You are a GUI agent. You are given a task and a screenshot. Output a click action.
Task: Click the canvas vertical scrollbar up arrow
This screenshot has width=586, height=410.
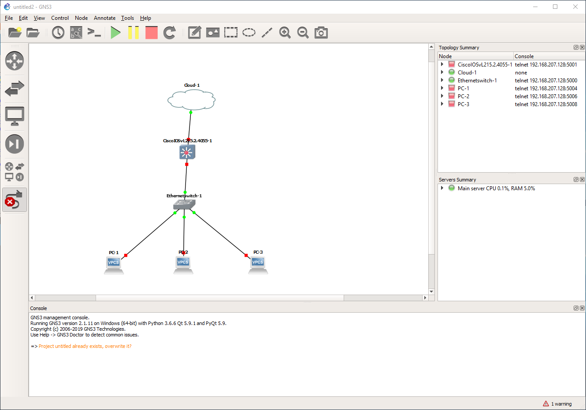[431, 47]
